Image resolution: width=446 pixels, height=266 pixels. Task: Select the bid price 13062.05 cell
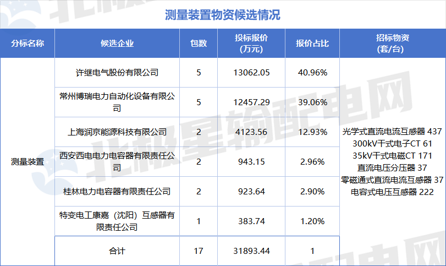point(251,73)
